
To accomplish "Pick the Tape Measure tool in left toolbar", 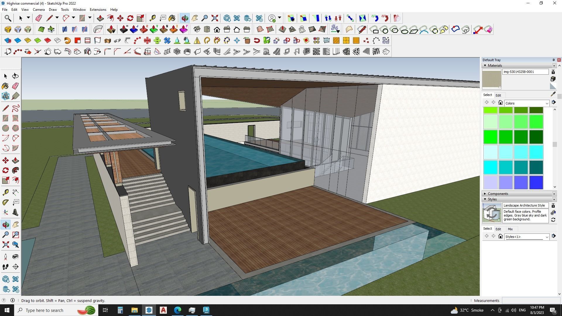I will click(5, 192).
